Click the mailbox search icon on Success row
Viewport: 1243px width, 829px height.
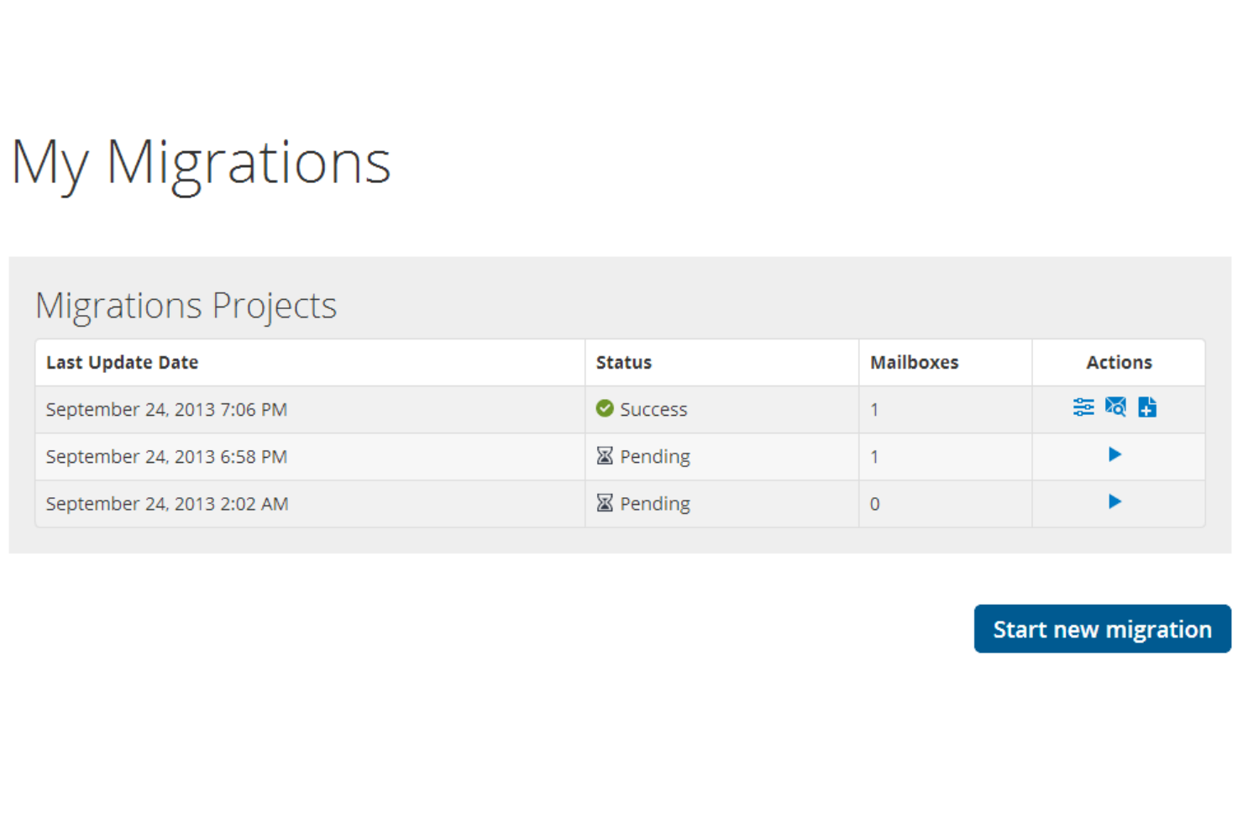point(1115,407)
